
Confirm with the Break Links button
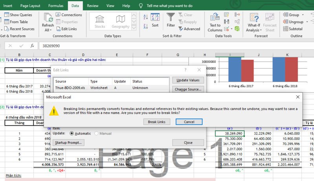coord(157,122)
